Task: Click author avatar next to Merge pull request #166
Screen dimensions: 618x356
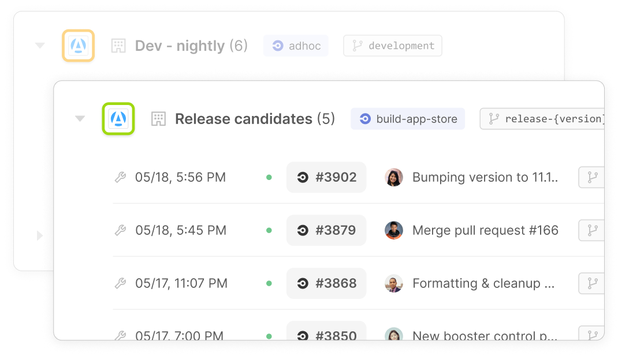Action: (394, 231)
